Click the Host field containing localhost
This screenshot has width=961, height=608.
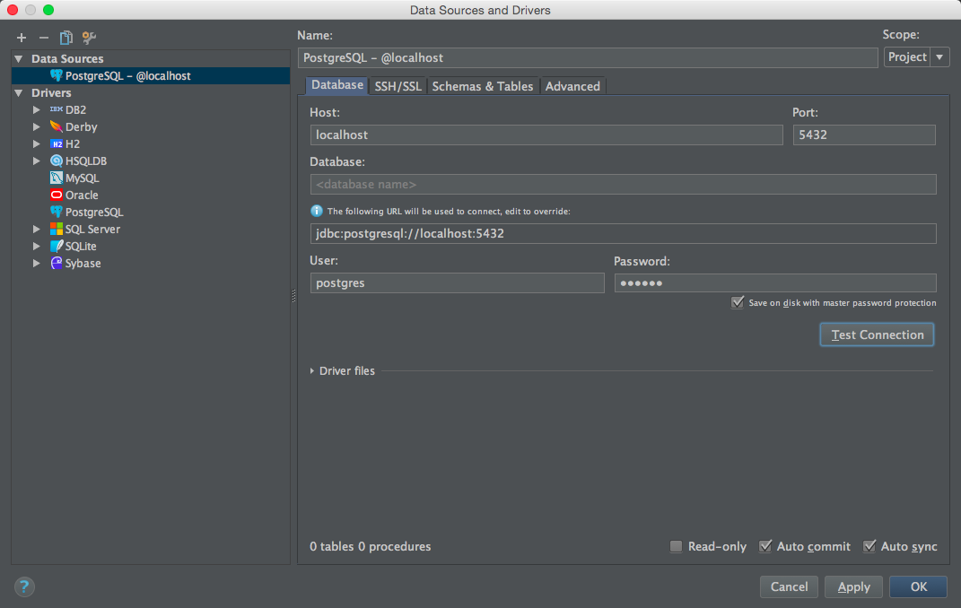pyautogui.click(x=546, y=135)
